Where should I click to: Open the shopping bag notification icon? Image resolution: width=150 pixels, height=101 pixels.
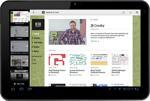point(120,89)
